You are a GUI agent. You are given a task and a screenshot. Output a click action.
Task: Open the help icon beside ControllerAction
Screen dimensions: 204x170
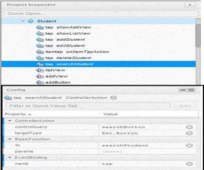pos(114,98)
